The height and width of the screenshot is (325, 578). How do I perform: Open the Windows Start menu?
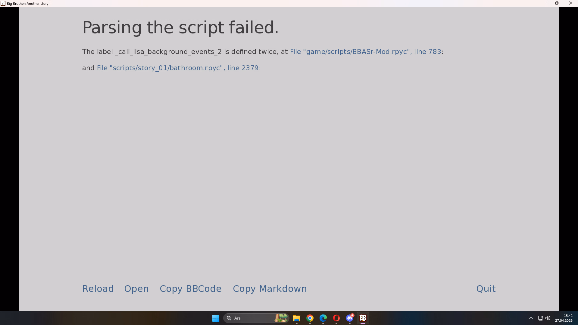(216, 318)
